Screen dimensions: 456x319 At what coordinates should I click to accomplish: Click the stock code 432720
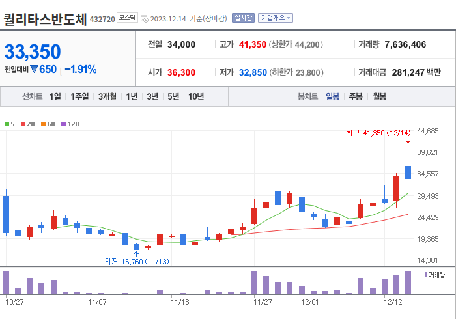[x=102, y=20]
